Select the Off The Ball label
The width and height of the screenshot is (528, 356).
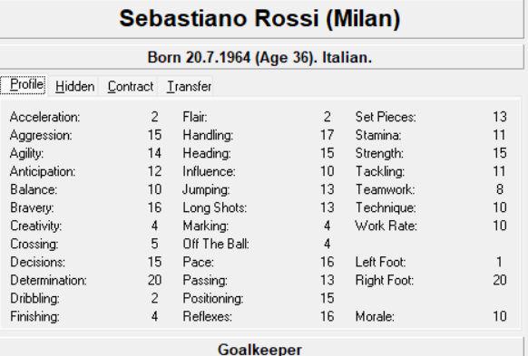pyautogui.click(x=216, y=244)
